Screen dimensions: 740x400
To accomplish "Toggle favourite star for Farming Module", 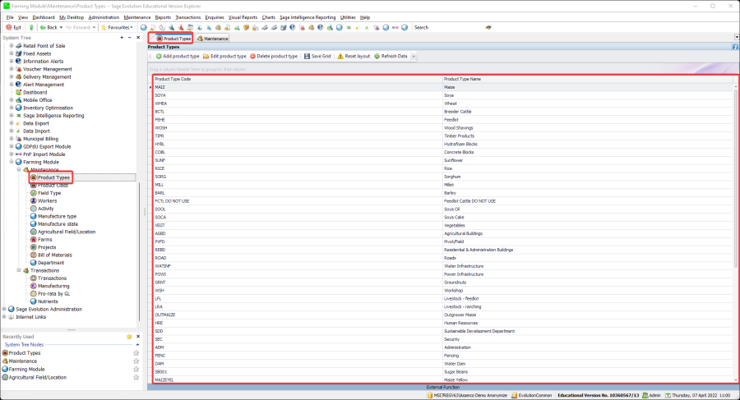I will pos(136,369).
